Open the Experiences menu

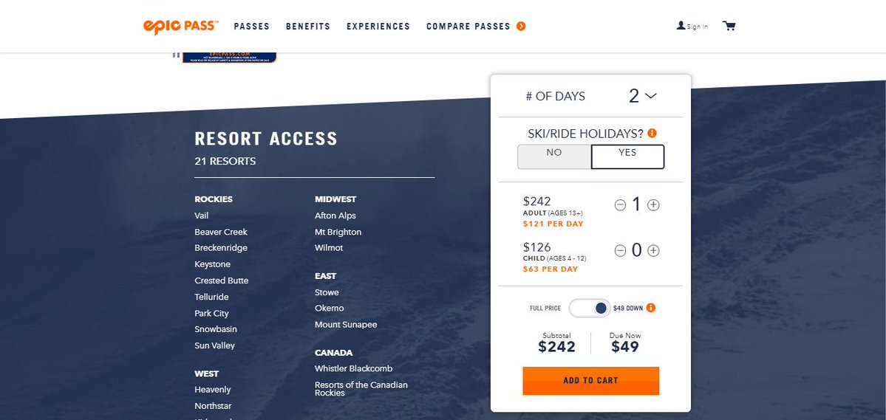click(378, 27)
